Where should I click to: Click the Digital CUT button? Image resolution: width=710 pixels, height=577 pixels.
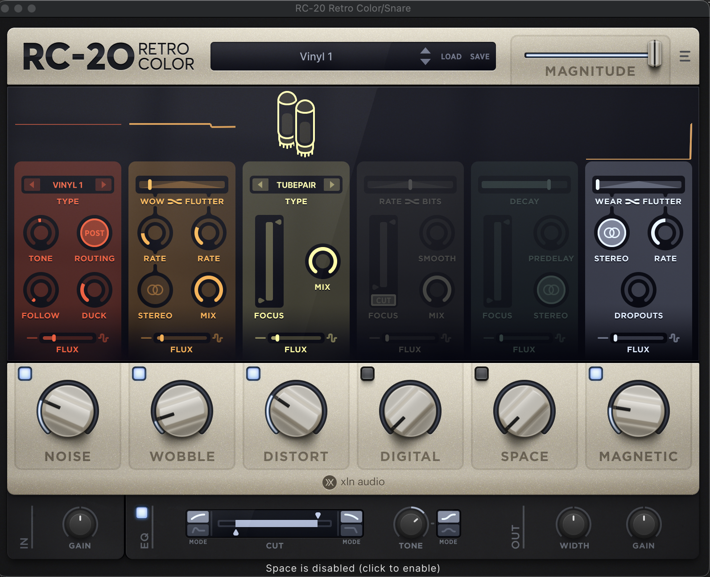pos(384,300)
